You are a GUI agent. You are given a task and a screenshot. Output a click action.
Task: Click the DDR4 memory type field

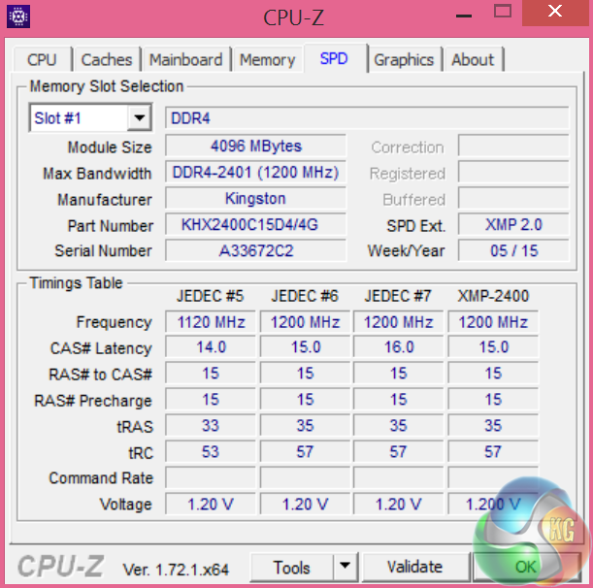(x=367, y=118)
